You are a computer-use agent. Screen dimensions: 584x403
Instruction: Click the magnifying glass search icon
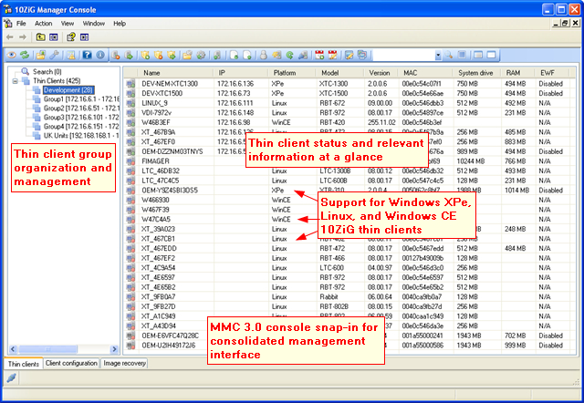click(449, 55)
